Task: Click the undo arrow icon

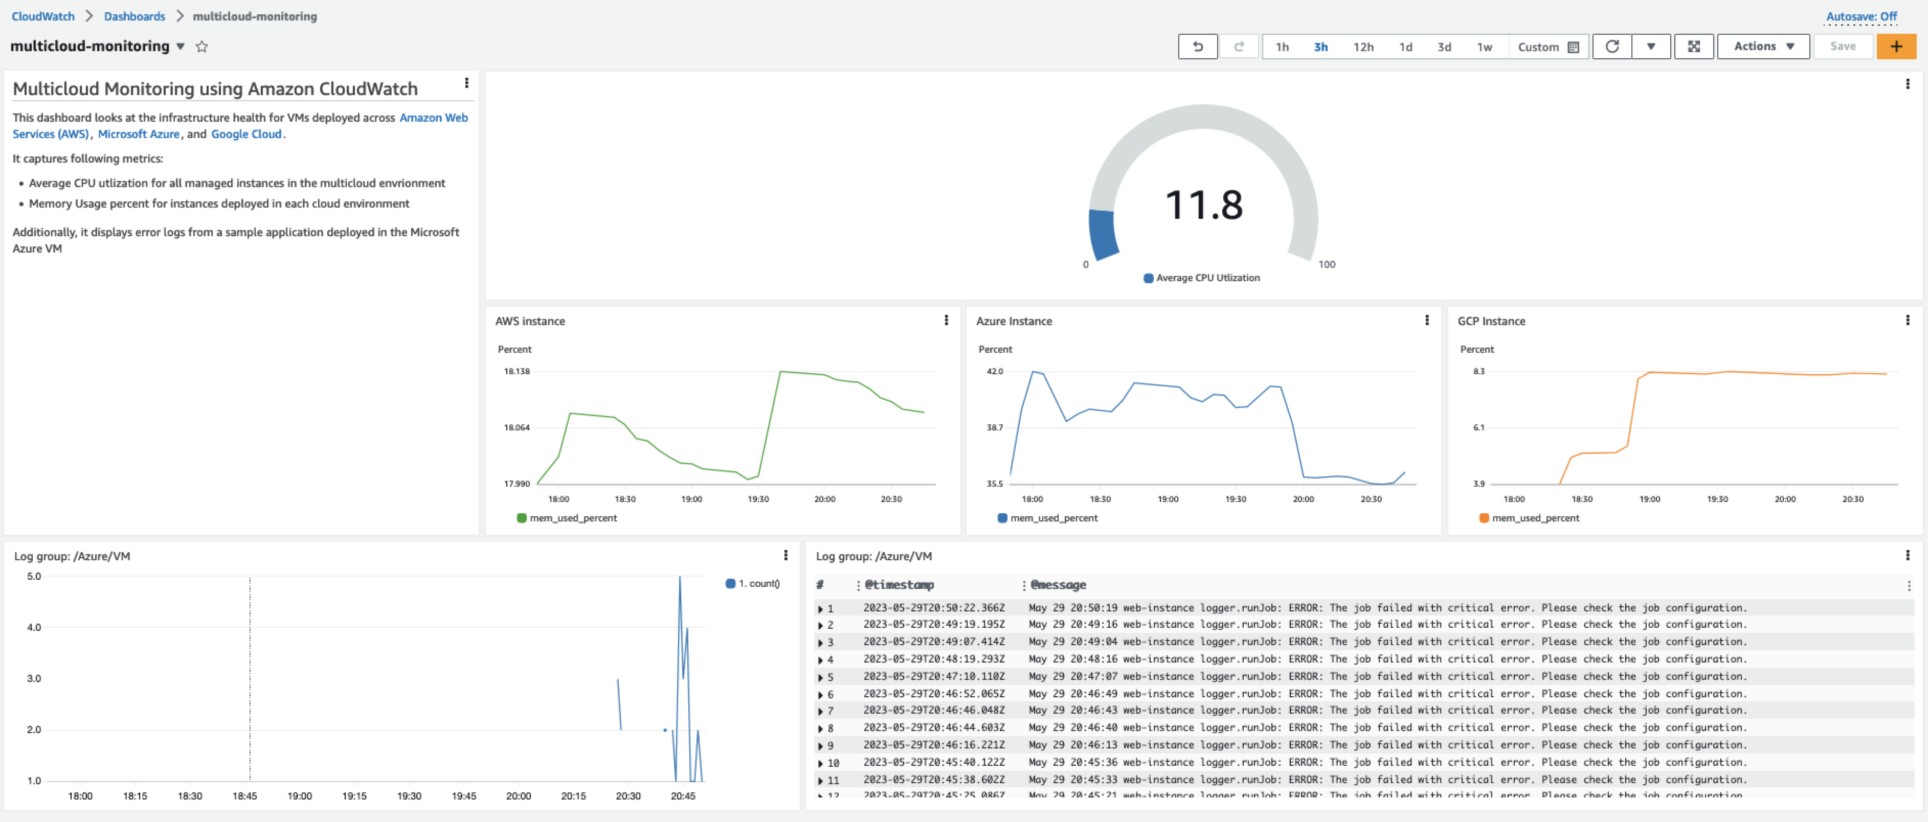Action: [x=1198, y=47]
